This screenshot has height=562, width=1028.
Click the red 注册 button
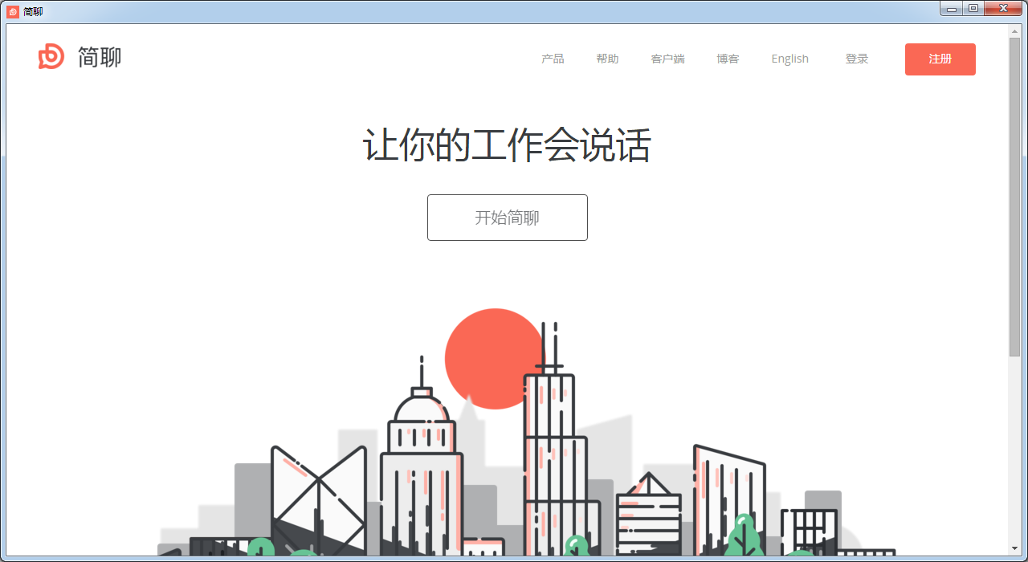[940, 59]
